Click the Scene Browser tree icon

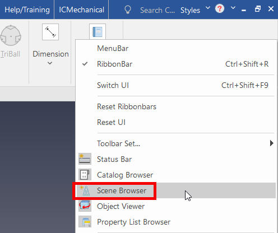tap(85, 190)
